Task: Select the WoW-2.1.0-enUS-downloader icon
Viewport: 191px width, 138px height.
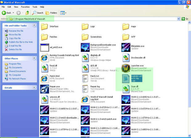Action: click(45, 120)
